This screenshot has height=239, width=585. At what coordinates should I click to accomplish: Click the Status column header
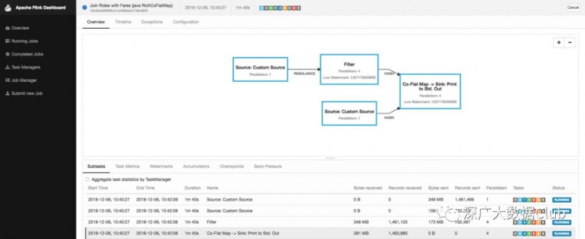click(558, 188)
